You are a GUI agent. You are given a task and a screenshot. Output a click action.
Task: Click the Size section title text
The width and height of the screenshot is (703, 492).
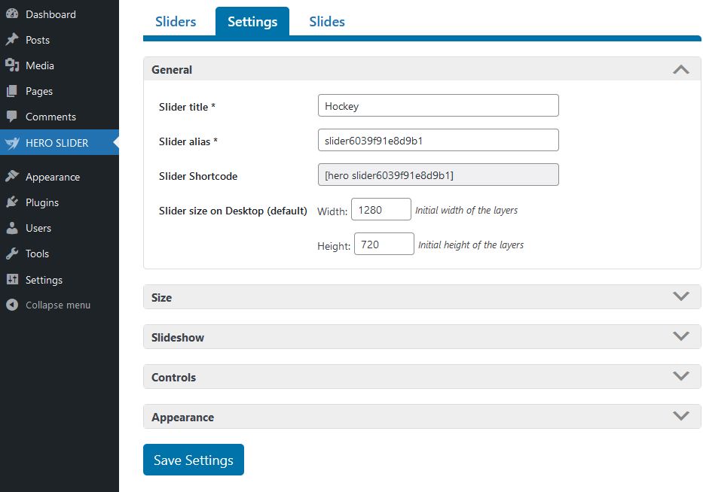coord(161,298)
